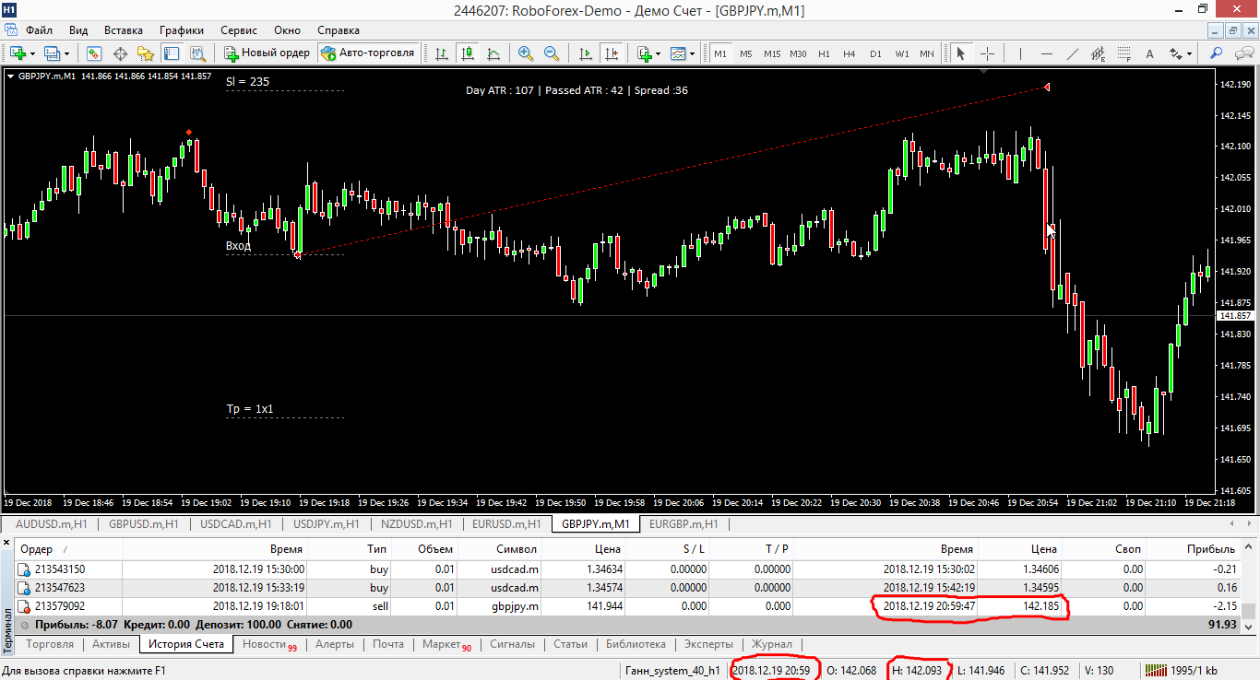Select the D1 timeframe button
The image size is (1260, 680).
(875, 53)
